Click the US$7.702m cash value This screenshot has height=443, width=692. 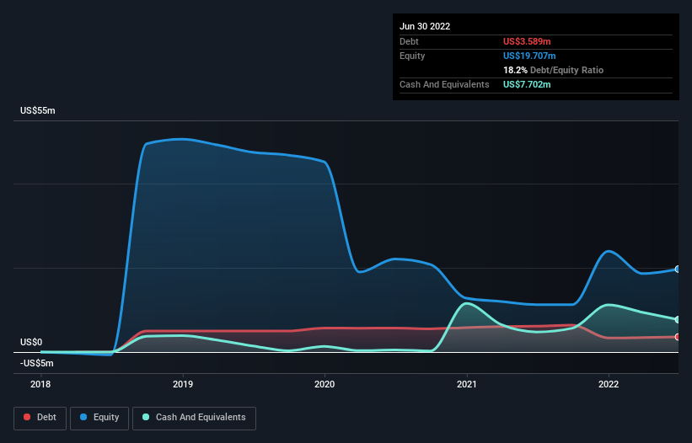pos(527,84)
